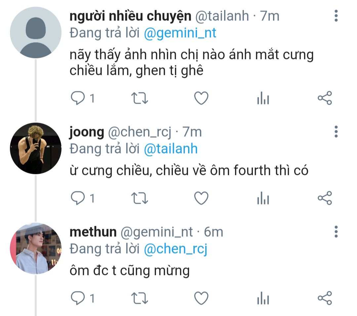Open the @chen_rcj mention link
Image resolution: width=357 pixels, height=316 pixels.
coord(176,249)
